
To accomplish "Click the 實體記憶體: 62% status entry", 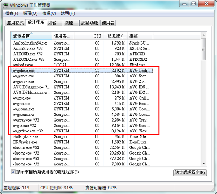I will coord(101,188).
